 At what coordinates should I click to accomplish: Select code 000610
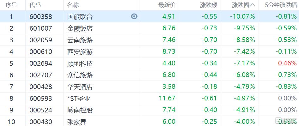(41, 52)
